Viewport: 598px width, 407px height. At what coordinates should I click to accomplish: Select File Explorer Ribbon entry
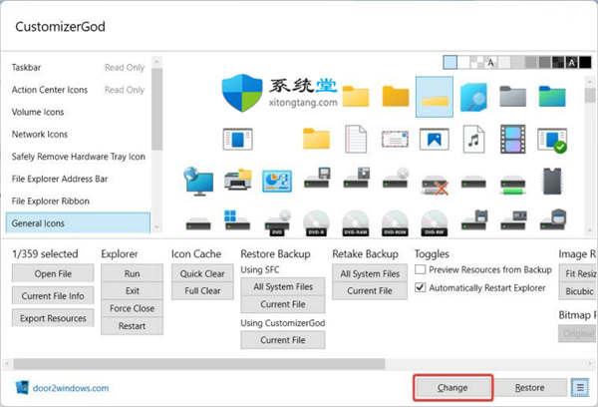point(78,201)
